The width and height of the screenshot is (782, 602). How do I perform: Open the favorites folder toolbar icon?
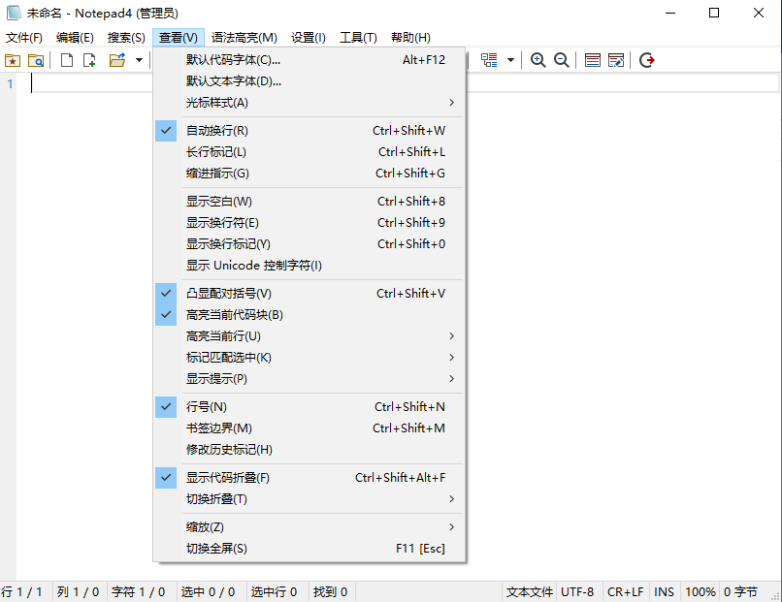click(x=13, y=60)
